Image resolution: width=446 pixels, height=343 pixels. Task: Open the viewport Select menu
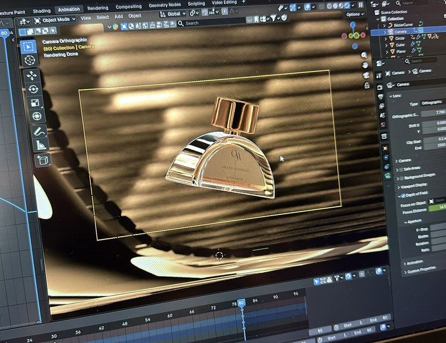(x=103, y=17)
